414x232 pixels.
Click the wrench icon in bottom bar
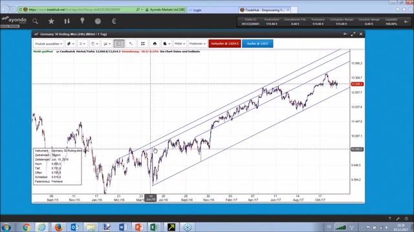tap(398, 218)
